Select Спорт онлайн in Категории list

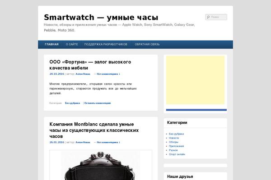pos(177,154)
